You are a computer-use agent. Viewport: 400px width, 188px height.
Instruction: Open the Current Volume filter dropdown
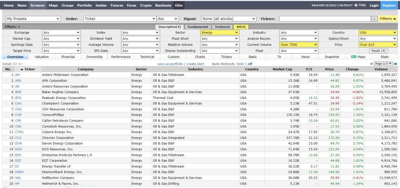299,45
